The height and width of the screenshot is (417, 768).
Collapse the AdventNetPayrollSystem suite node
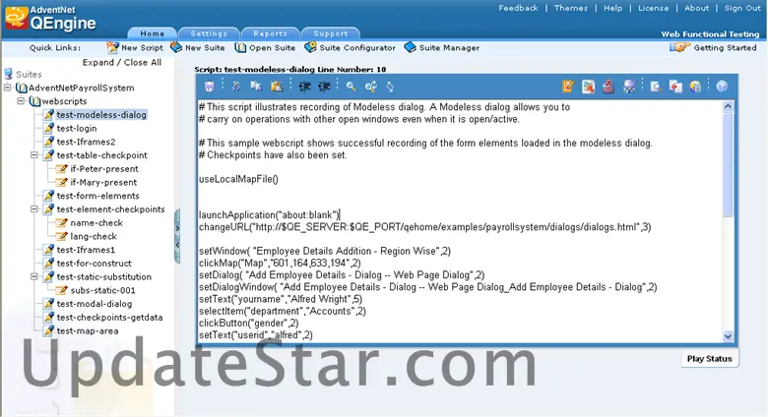click(x=7, y=88)
